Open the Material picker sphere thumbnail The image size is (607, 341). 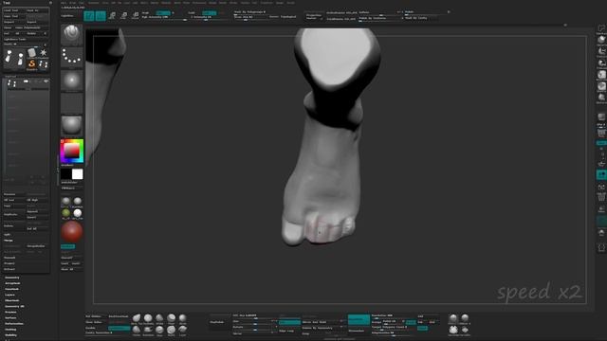tap(72, 126)
